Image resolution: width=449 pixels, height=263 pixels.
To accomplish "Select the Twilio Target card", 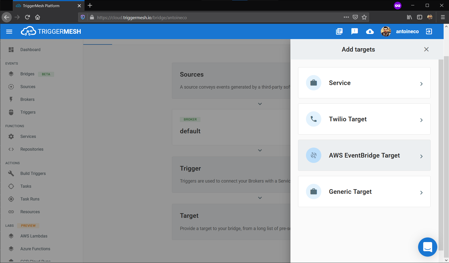I will point(364,119).
